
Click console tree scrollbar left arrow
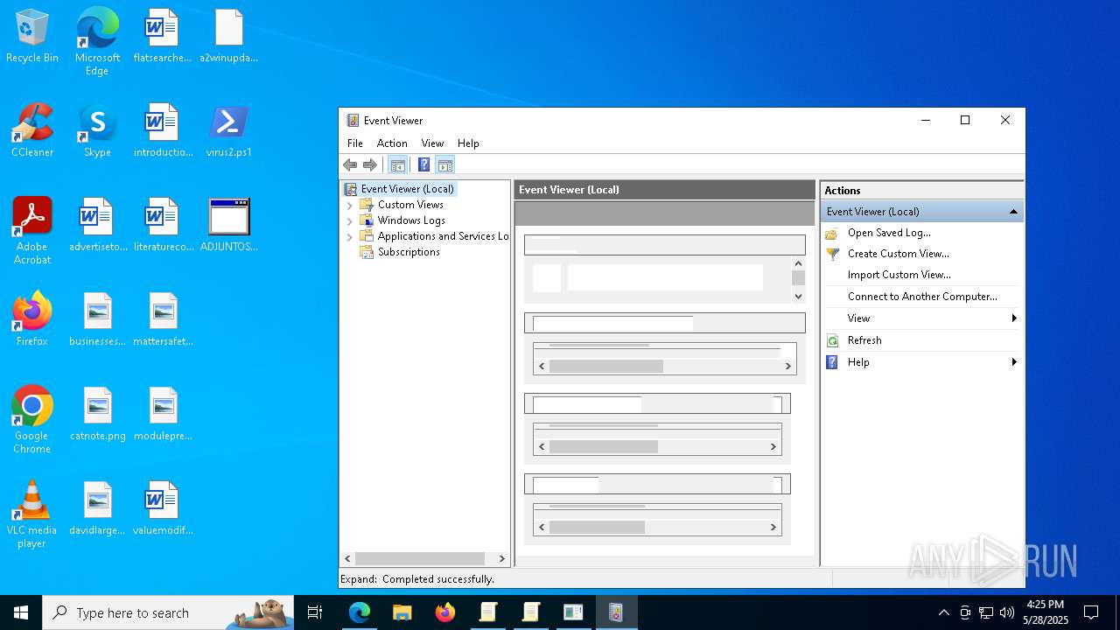[x=347, y=558]
